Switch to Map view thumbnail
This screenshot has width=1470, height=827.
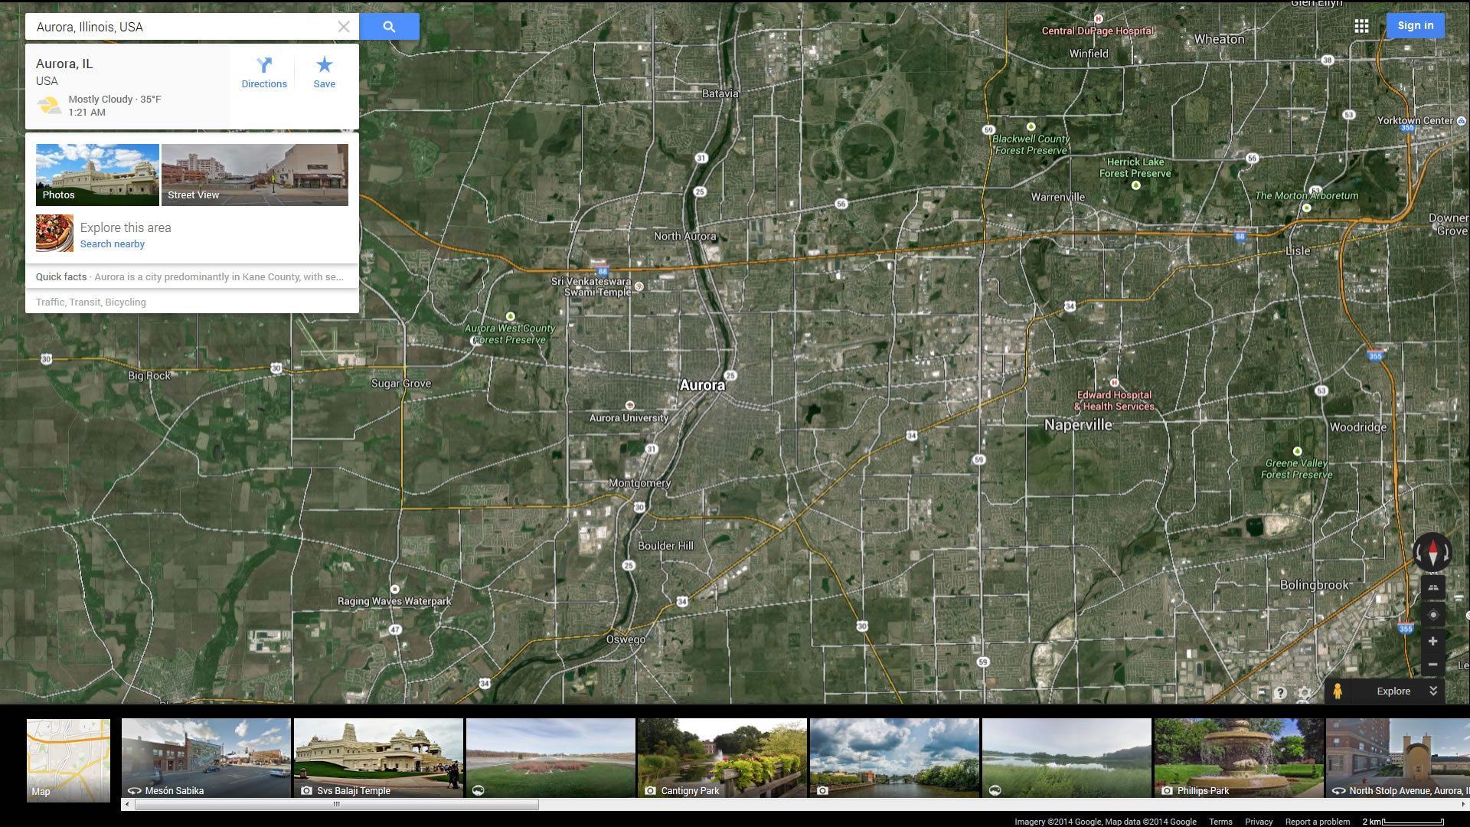point(68,760)
